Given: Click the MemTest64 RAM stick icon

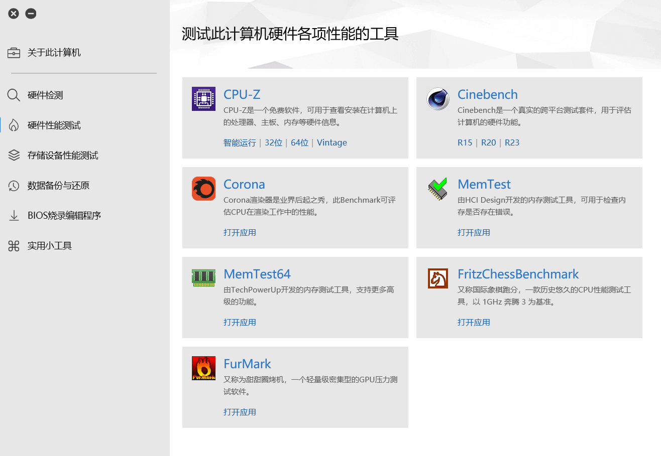Looking at the screenshot, I should coord(203,278).
